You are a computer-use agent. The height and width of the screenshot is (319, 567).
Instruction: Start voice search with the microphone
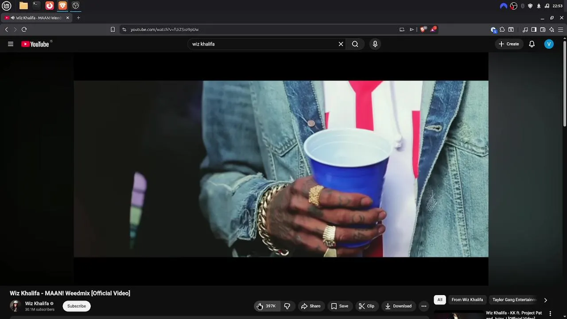tap(375, 44)
